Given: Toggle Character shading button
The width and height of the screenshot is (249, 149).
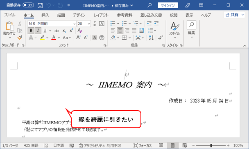Looking at the screenshot, I should point(95,38).
